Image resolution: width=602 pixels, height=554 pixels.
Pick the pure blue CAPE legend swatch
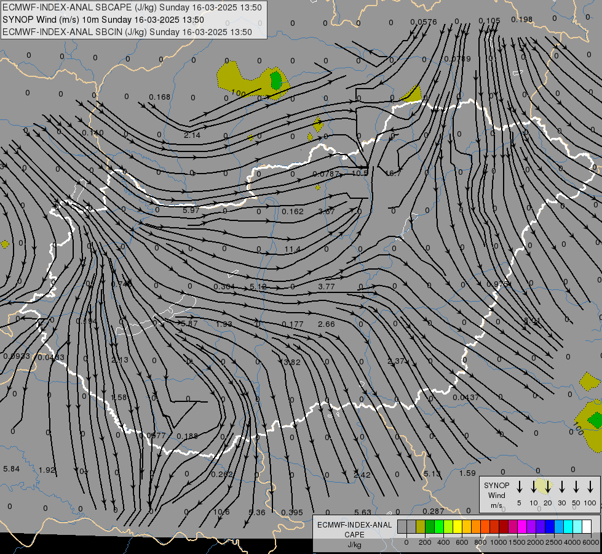point(550,526)
